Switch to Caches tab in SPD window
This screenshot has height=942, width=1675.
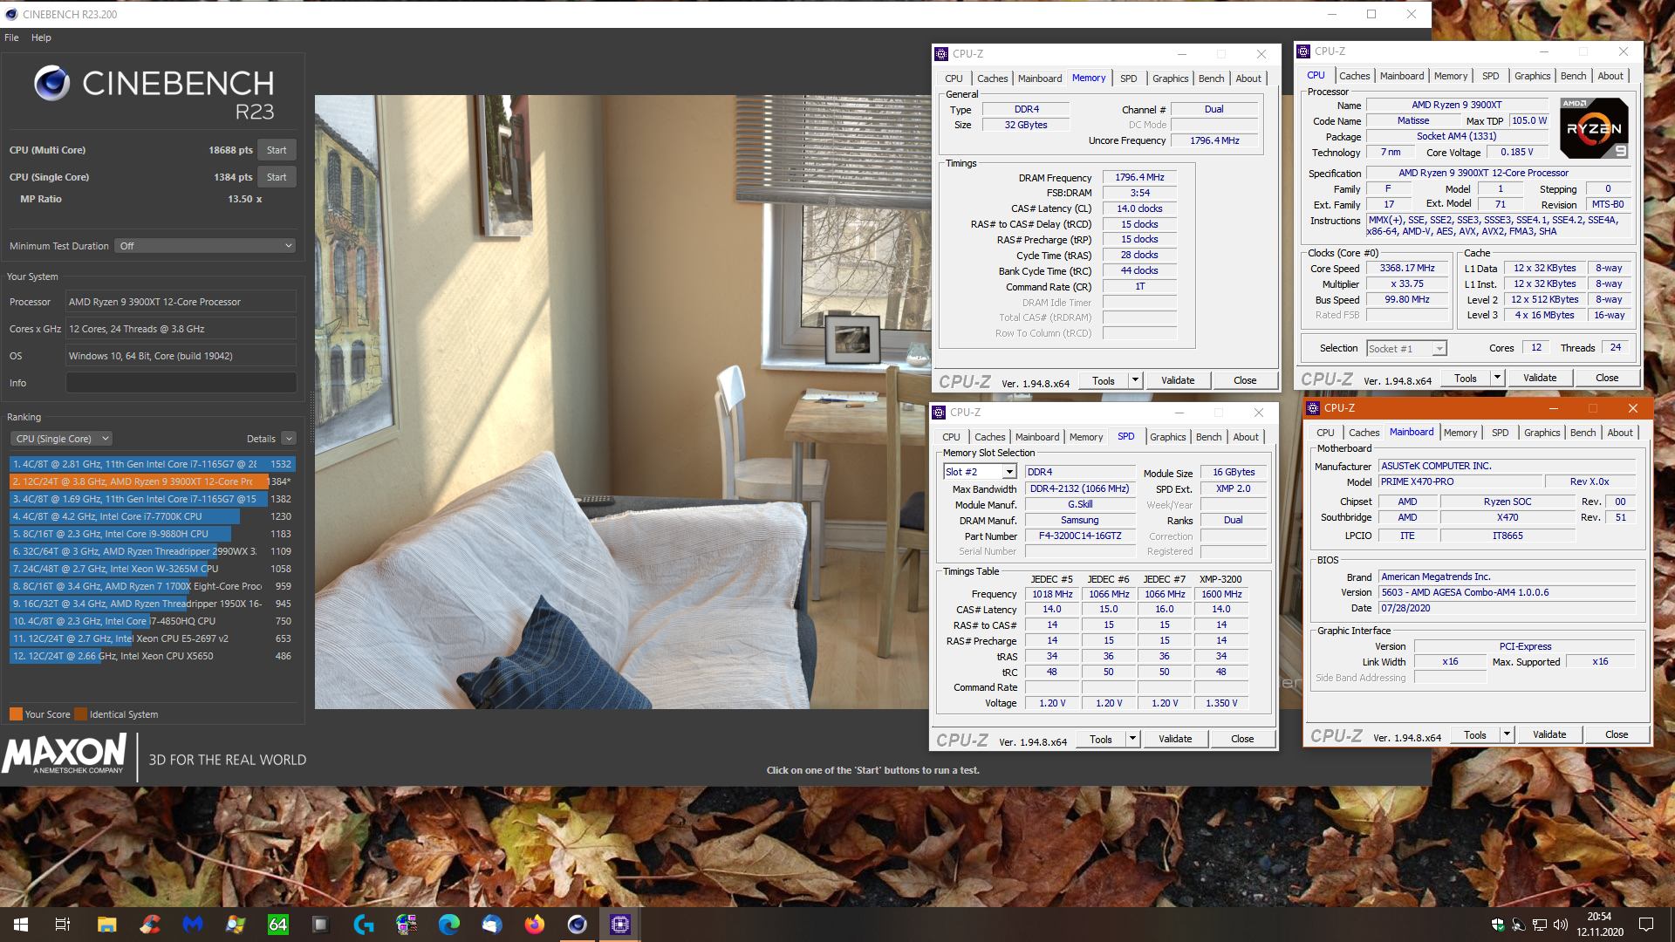(x=989, y=437)
